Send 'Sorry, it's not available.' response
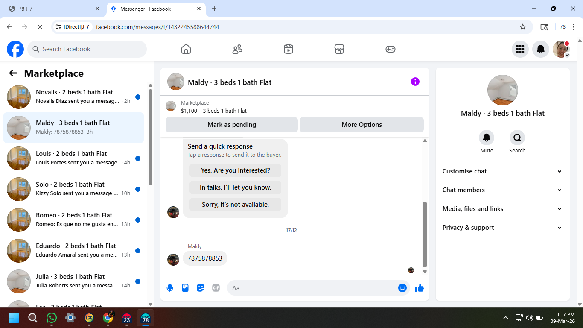The width and height of the screenshot is (583, 328). click(x=236, y=205)
